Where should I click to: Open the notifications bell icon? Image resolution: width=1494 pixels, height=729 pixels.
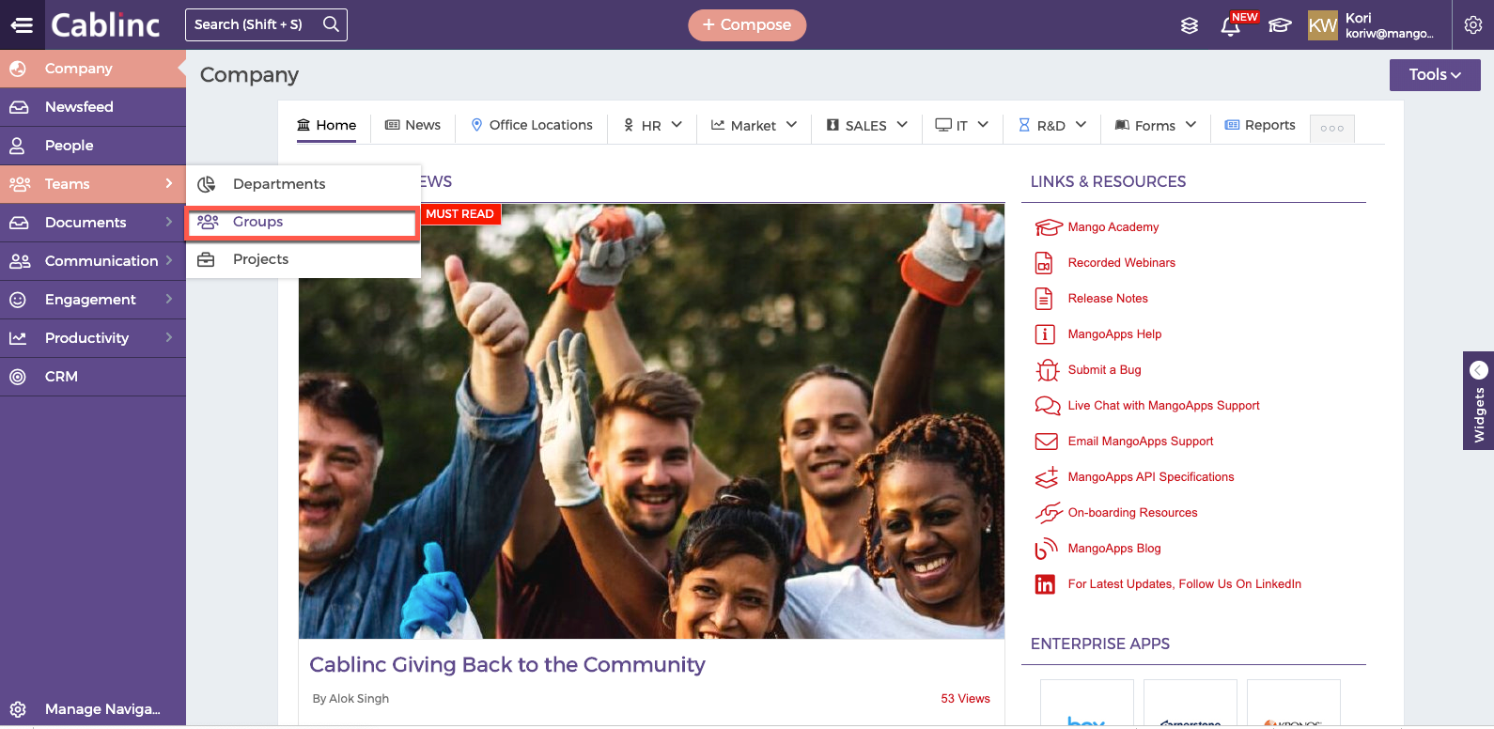pos(1230,25)
